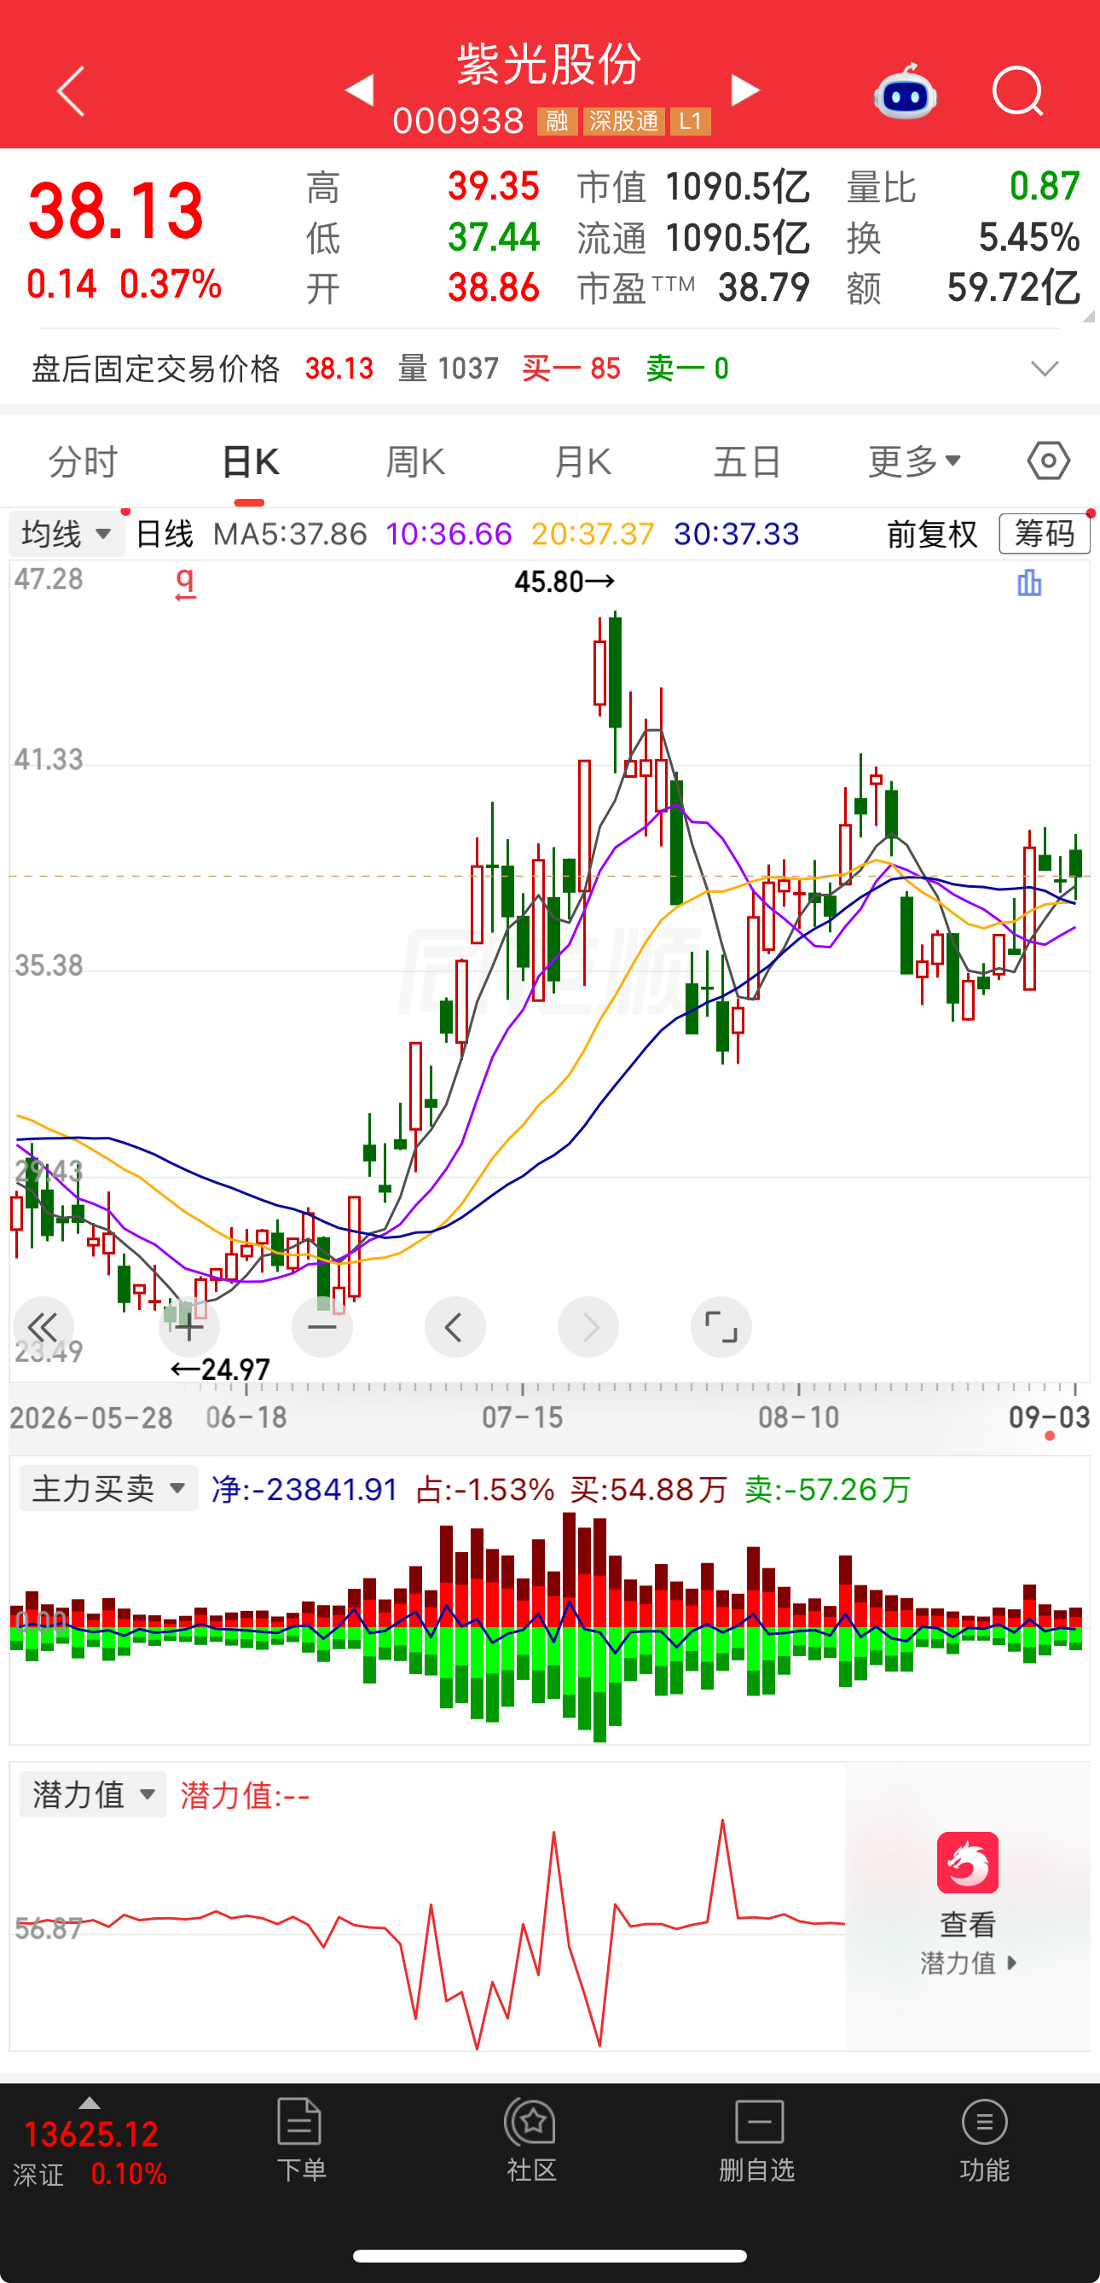The width and height of the screenshot is (1100, 2283).
Task: Open search with the magnifier icon
Action: point(1017,91)
